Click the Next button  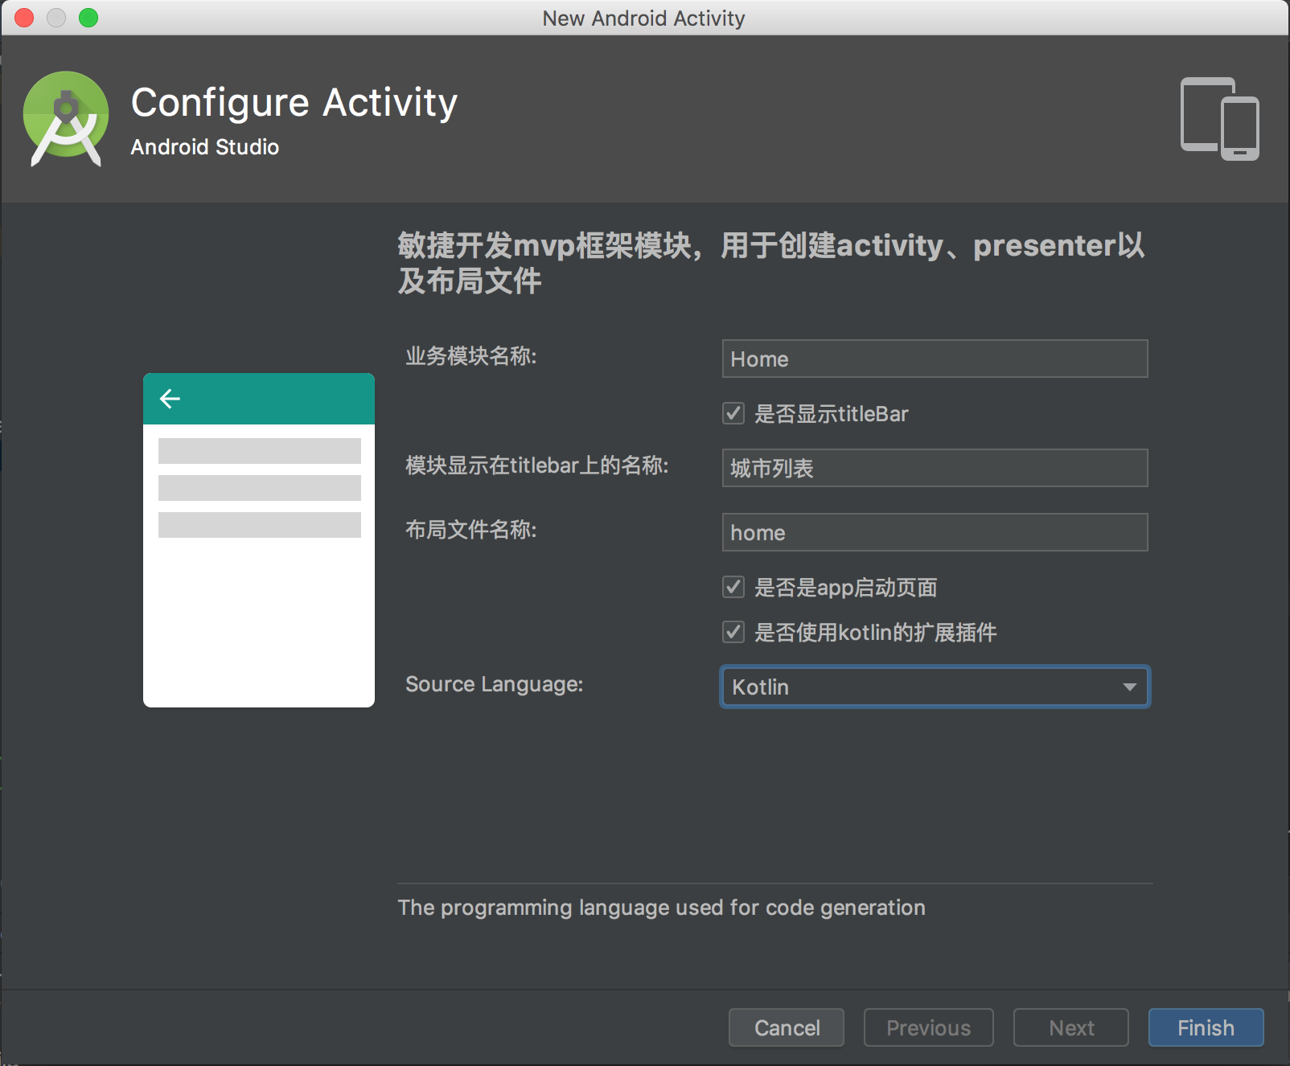point(1071,1027)
